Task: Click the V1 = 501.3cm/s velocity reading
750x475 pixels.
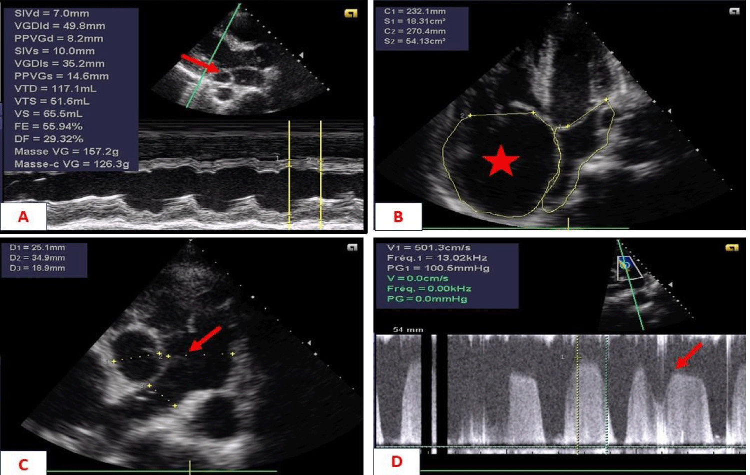Action: (x=428, y=248)
